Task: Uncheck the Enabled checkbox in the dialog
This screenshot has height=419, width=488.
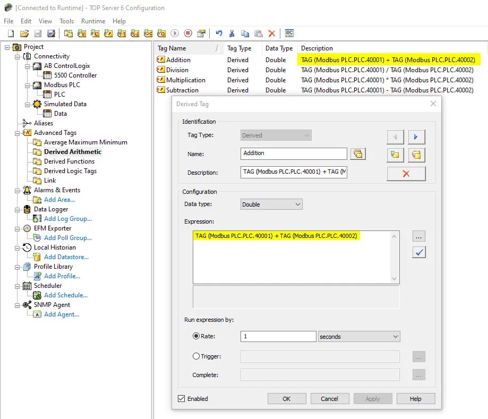Action: point(183,398)
